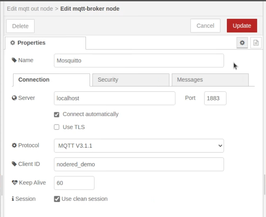Click the globe icon beside Server
Viewport: 266px width, 217px height.
(x=14, y=98)
